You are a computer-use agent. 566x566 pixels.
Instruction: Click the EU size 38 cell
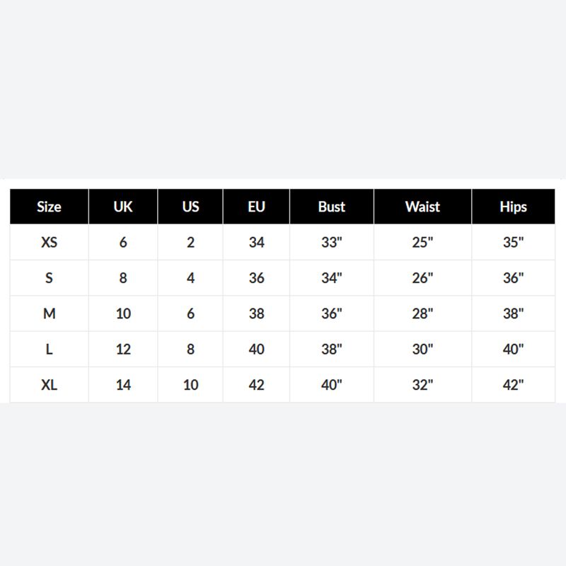point(256,313)
